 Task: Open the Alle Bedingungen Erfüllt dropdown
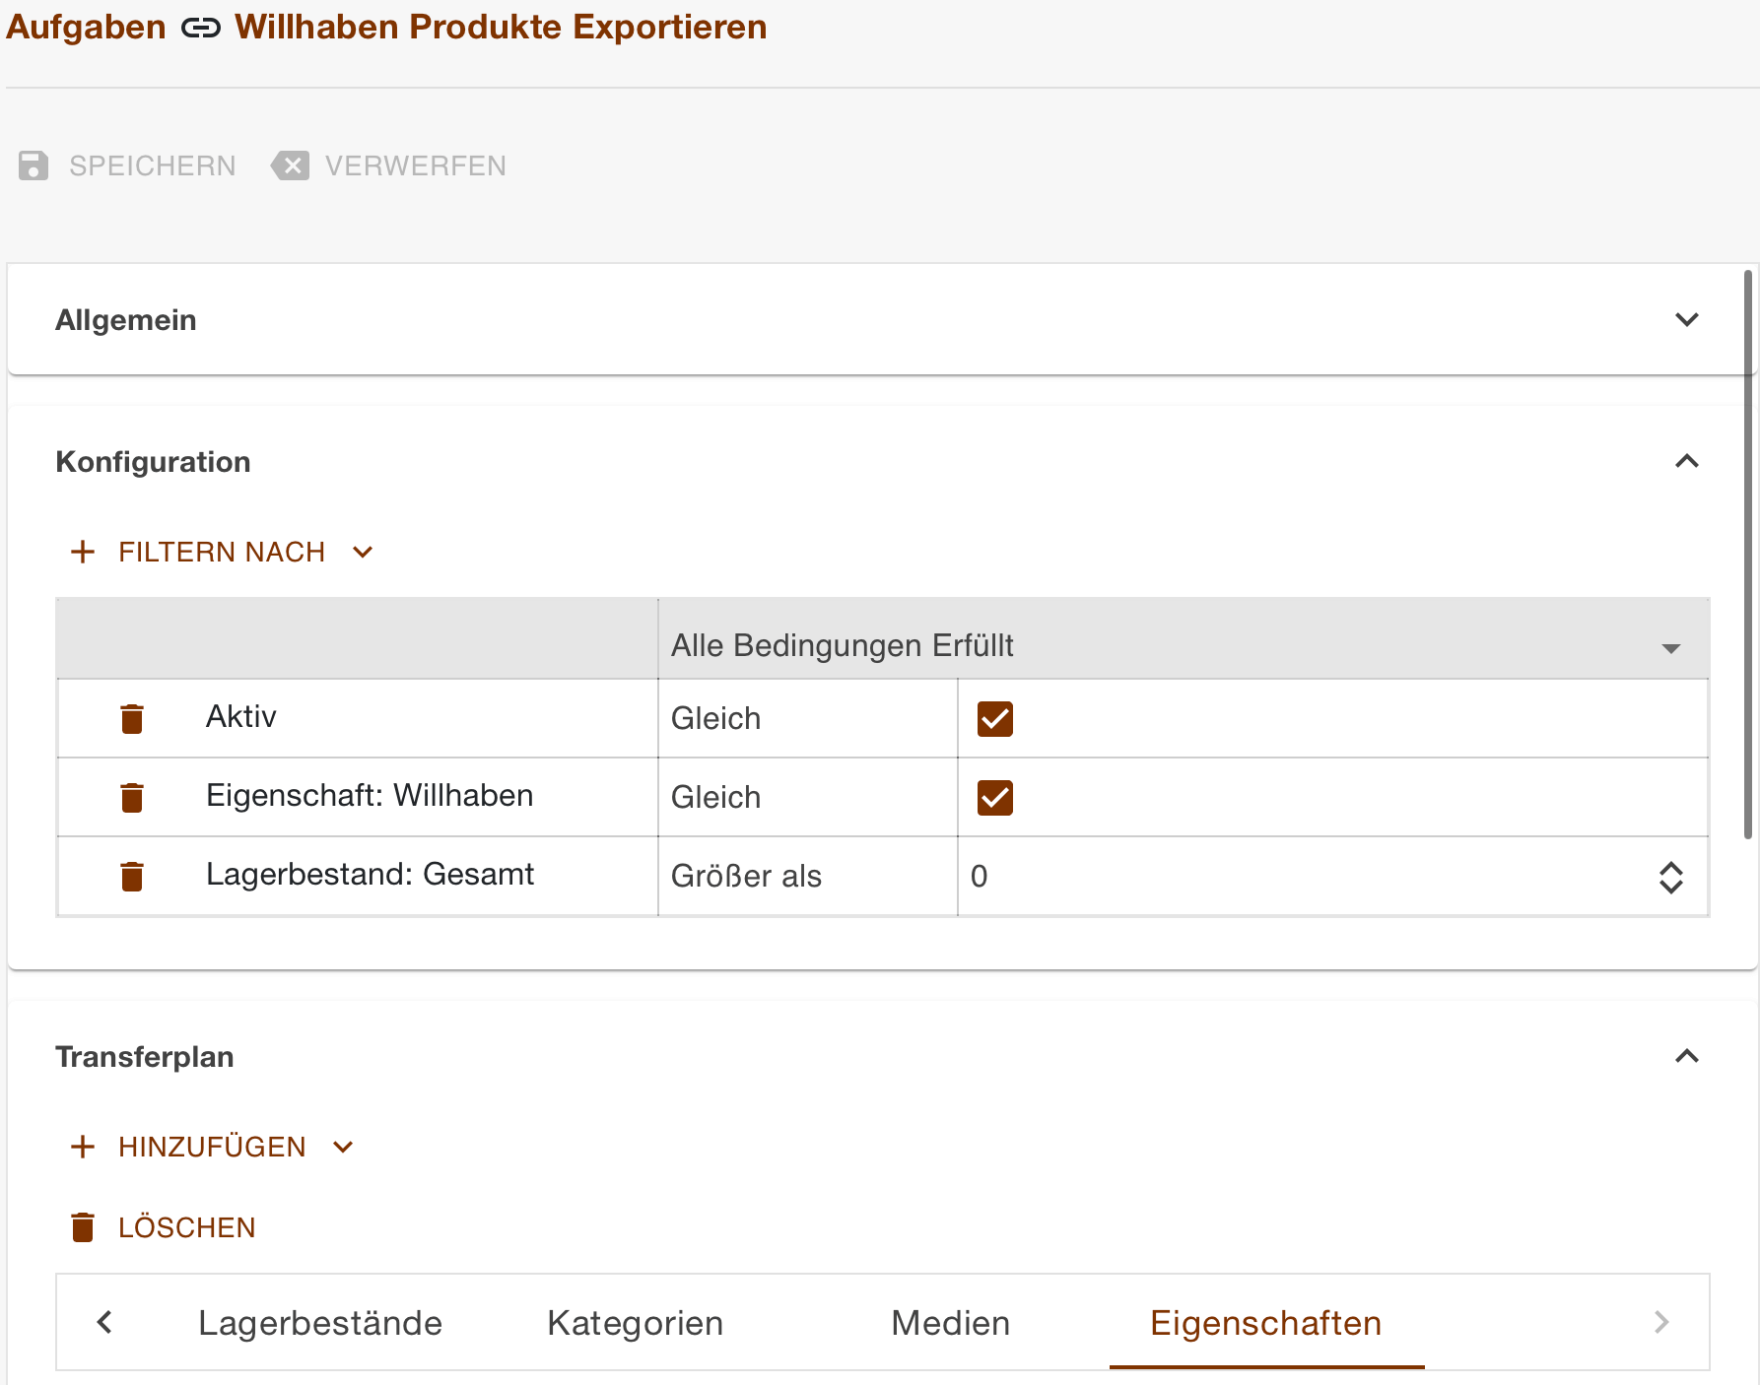click(1671, 646)
